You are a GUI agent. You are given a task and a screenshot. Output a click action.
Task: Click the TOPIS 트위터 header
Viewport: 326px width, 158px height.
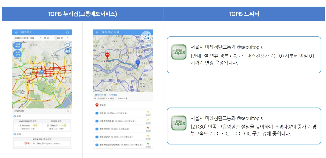click(244, 14)
